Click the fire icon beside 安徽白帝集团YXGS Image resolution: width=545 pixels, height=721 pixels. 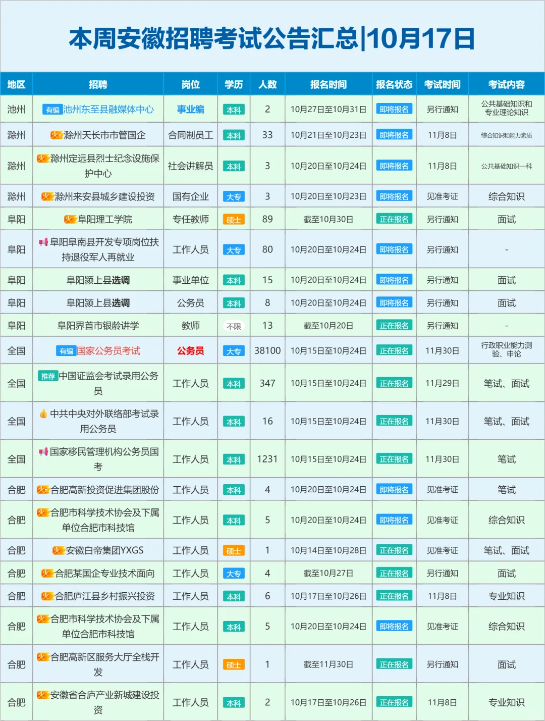[x=59, y=550]
